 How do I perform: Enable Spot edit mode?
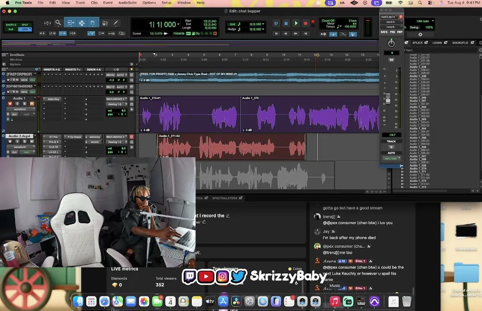(25, 25)
